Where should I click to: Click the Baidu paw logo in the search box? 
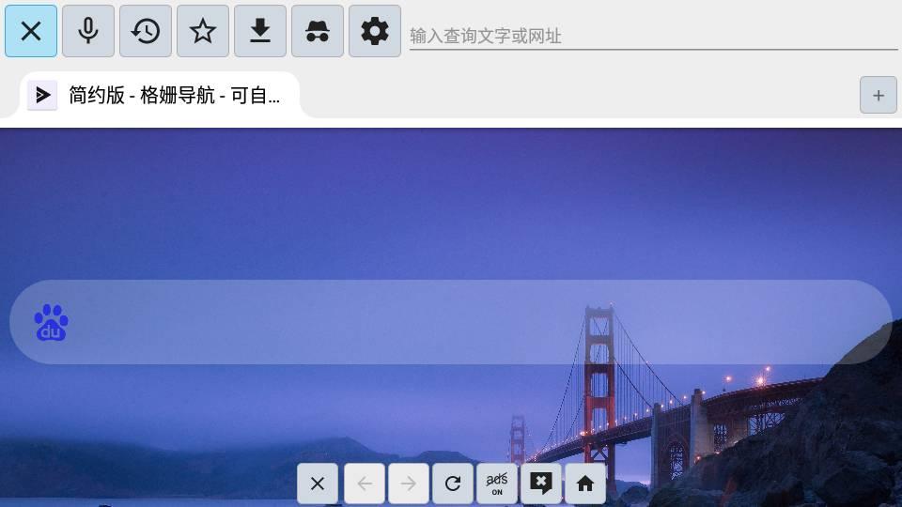(x=51, y=322)
